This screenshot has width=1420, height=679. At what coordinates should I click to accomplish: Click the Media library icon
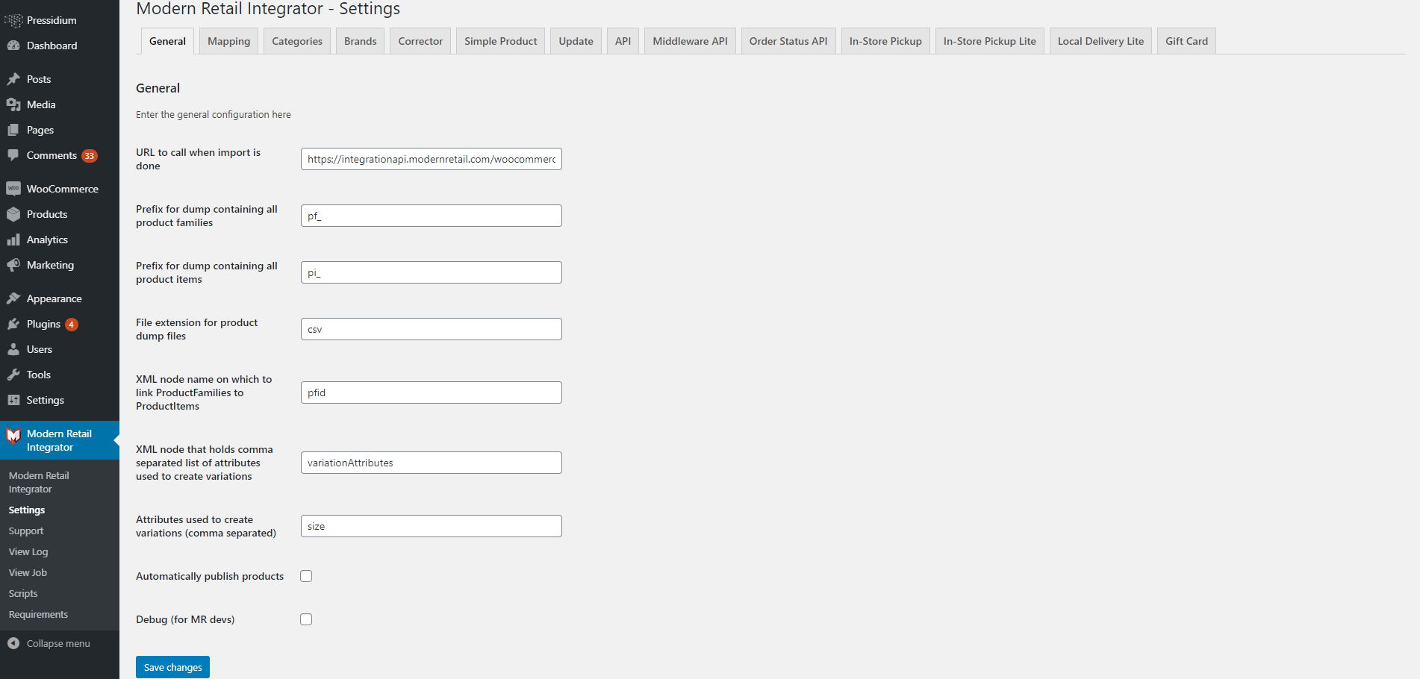13,104
